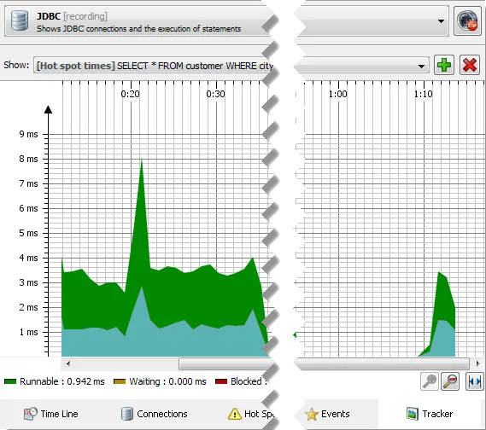Click the JDBC database icon

point(20,20)
